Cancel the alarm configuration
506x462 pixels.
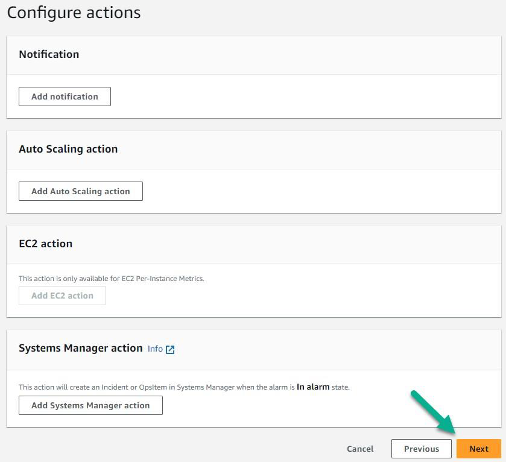(360, 449)
